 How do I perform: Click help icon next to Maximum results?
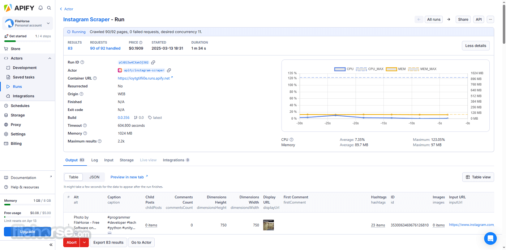click(100, 141)
